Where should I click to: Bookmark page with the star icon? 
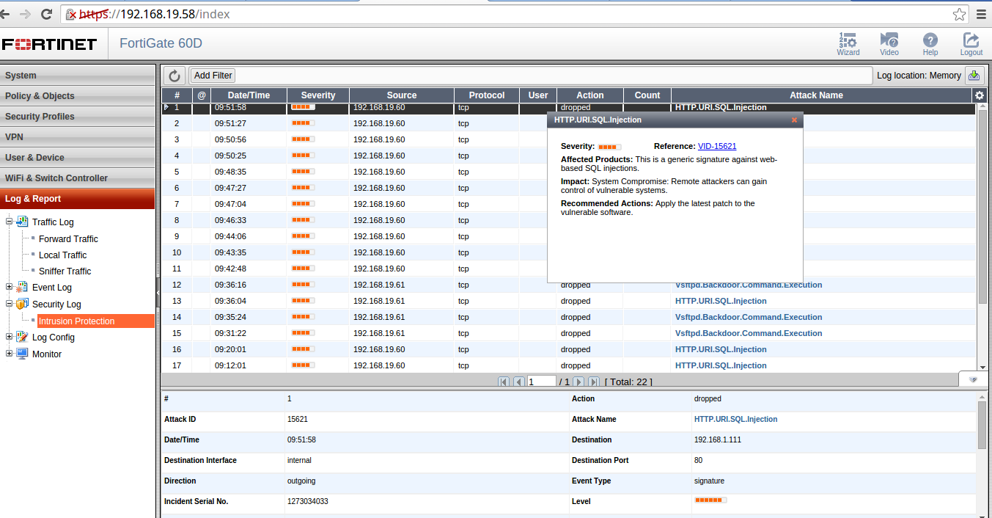coord(959,14)
